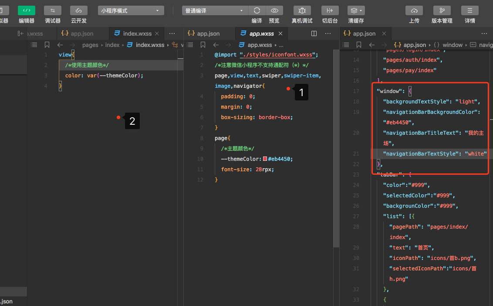Click the '/*使用主题颜色*/' comment line
This screenshot has width=493, height=306.
point(87,65)
